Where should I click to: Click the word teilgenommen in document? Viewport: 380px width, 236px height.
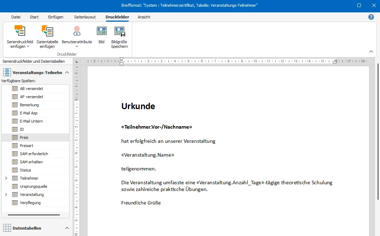pos(138,169)
